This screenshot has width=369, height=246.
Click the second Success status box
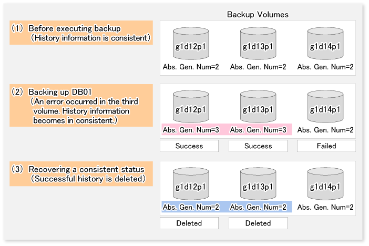click(258, 146)
